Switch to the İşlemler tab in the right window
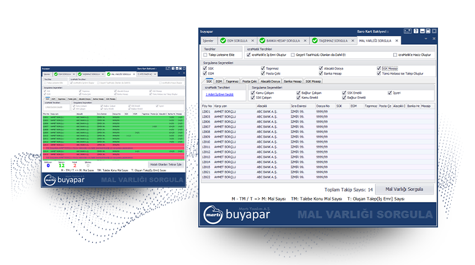 (208, 41)
